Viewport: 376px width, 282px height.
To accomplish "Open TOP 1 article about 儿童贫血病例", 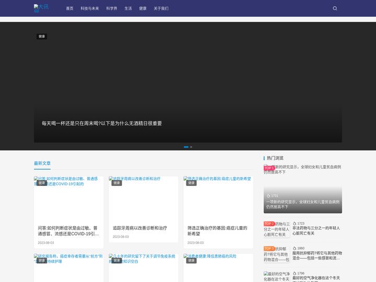I will [x=302, y=204].
